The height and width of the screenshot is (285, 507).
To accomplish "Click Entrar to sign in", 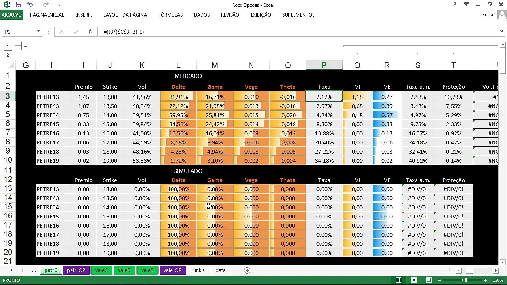I will click(488, 15).
